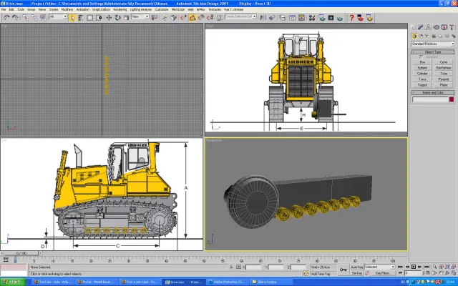The image size is (458, 286).
Task: Open the Standard Primitives dropdown
Action: tap(433, 44)
